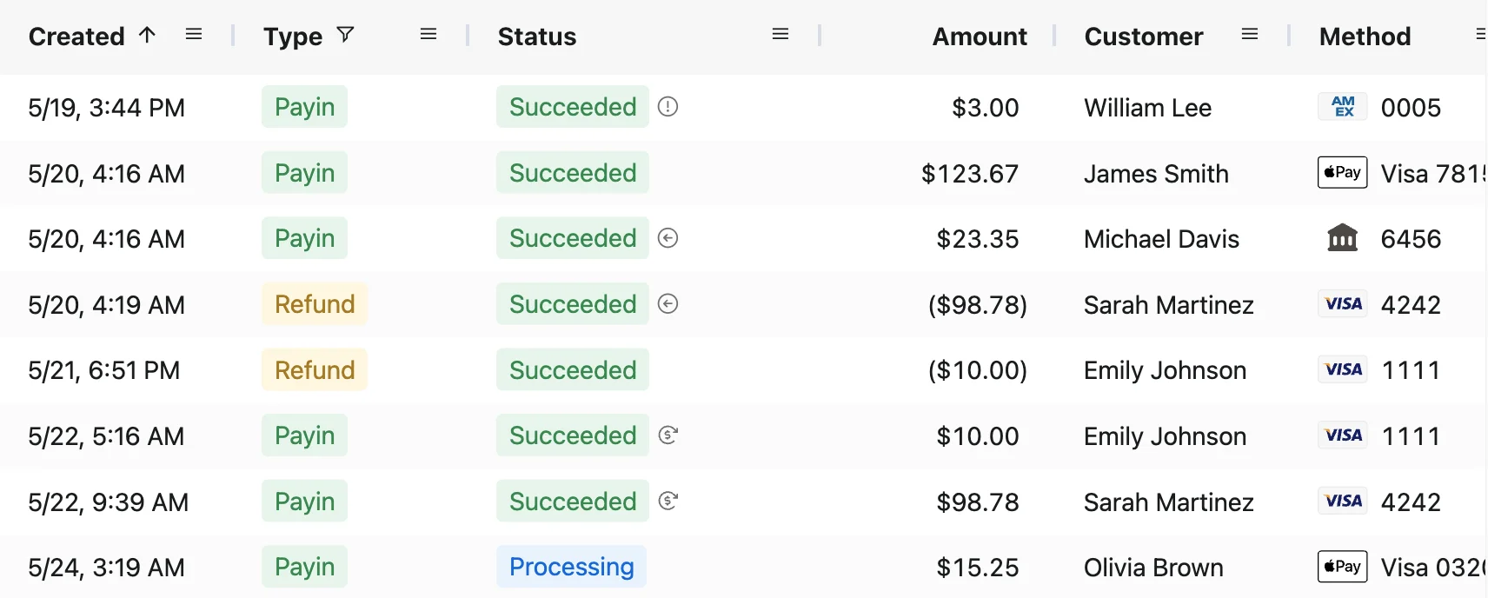The height and width of the screenshot is (598, 1488).
Task: Click the Refund badge on Emily Johnson's row
Action: tap(315, 370)
